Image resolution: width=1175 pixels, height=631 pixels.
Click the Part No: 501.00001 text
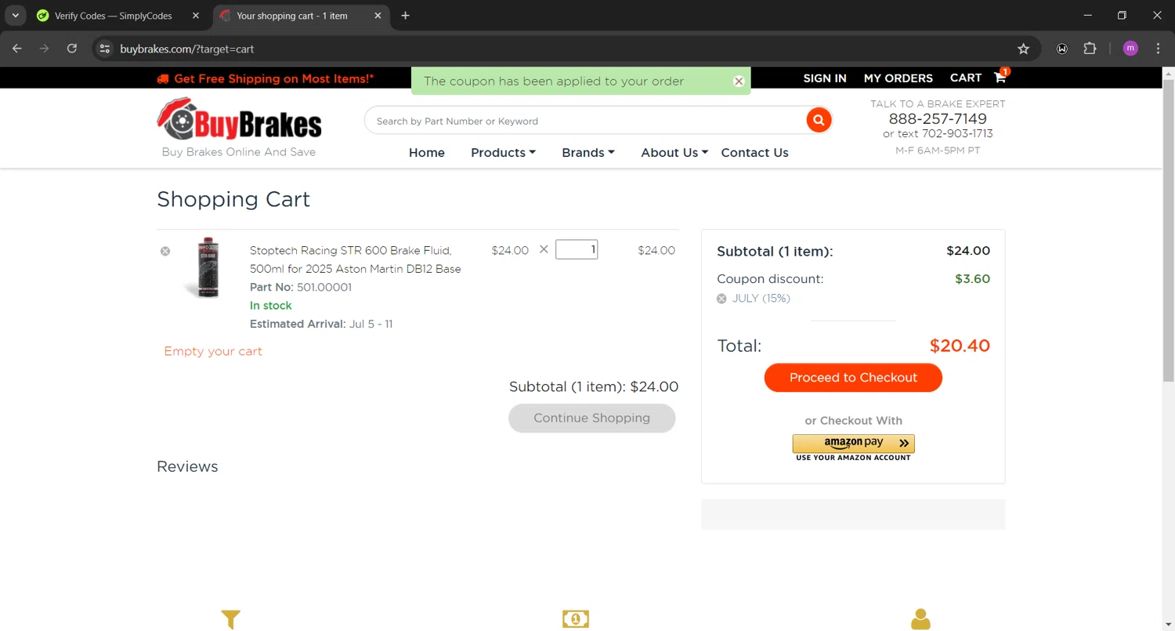pyautogui.click(x=301, y=288)
